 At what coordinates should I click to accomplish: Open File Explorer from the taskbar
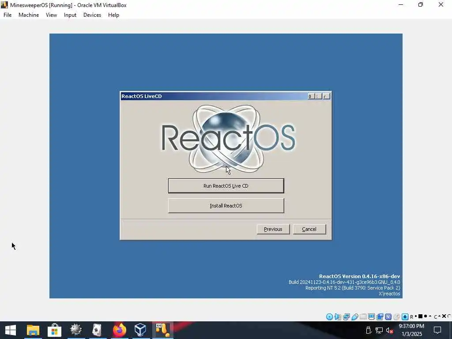coord(33,330)
